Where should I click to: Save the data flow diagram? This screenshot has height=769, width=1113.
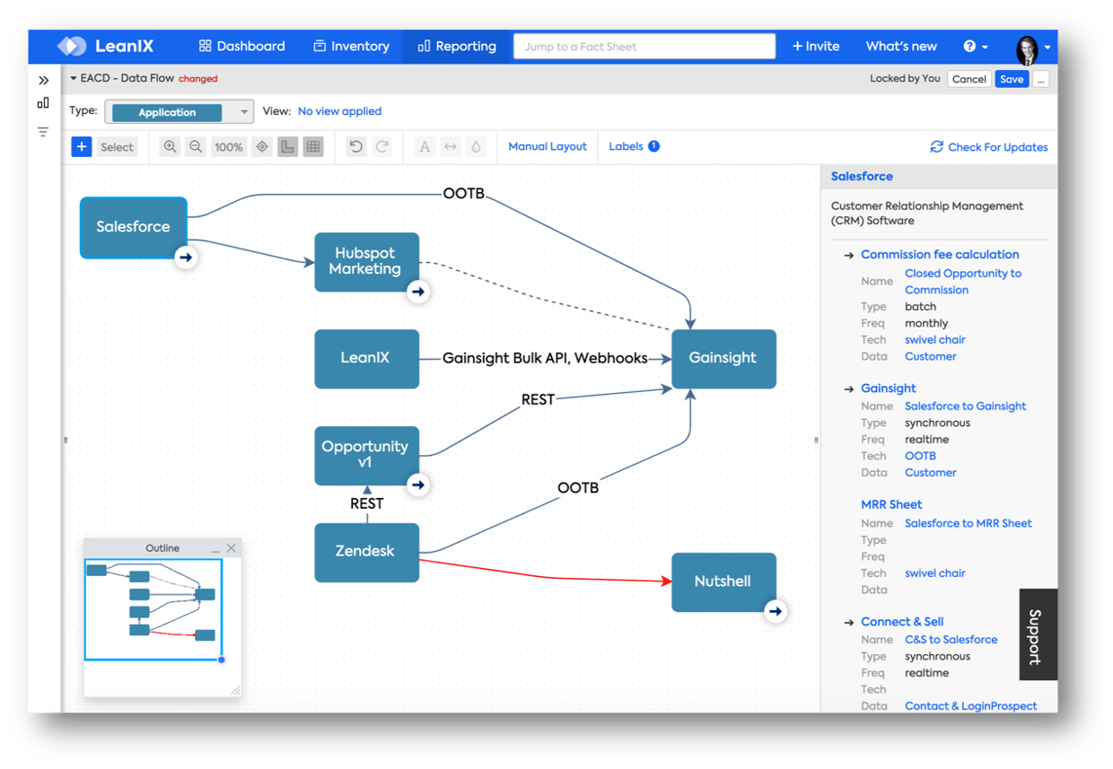pyautogui.click(x=1012, y=79)
